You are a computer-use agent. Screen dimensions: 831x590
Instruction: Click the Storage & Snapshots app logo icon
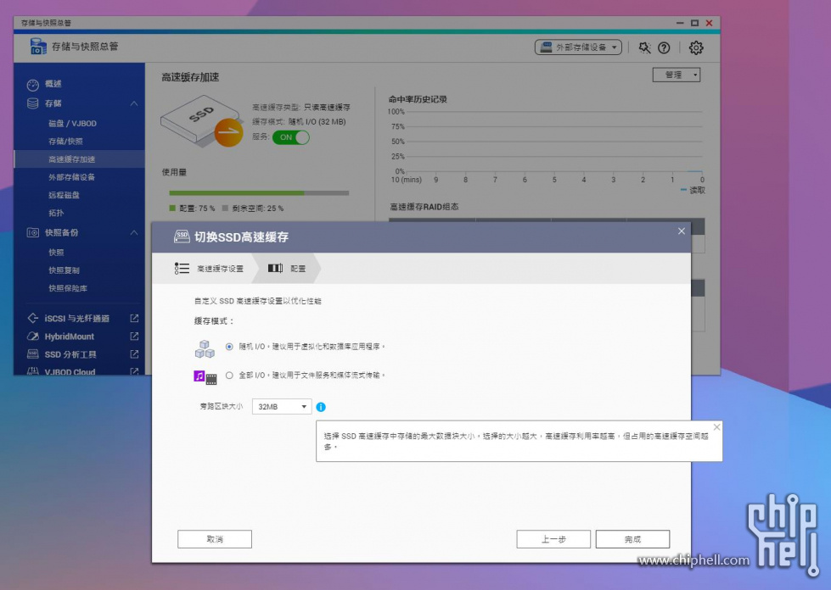38,47
